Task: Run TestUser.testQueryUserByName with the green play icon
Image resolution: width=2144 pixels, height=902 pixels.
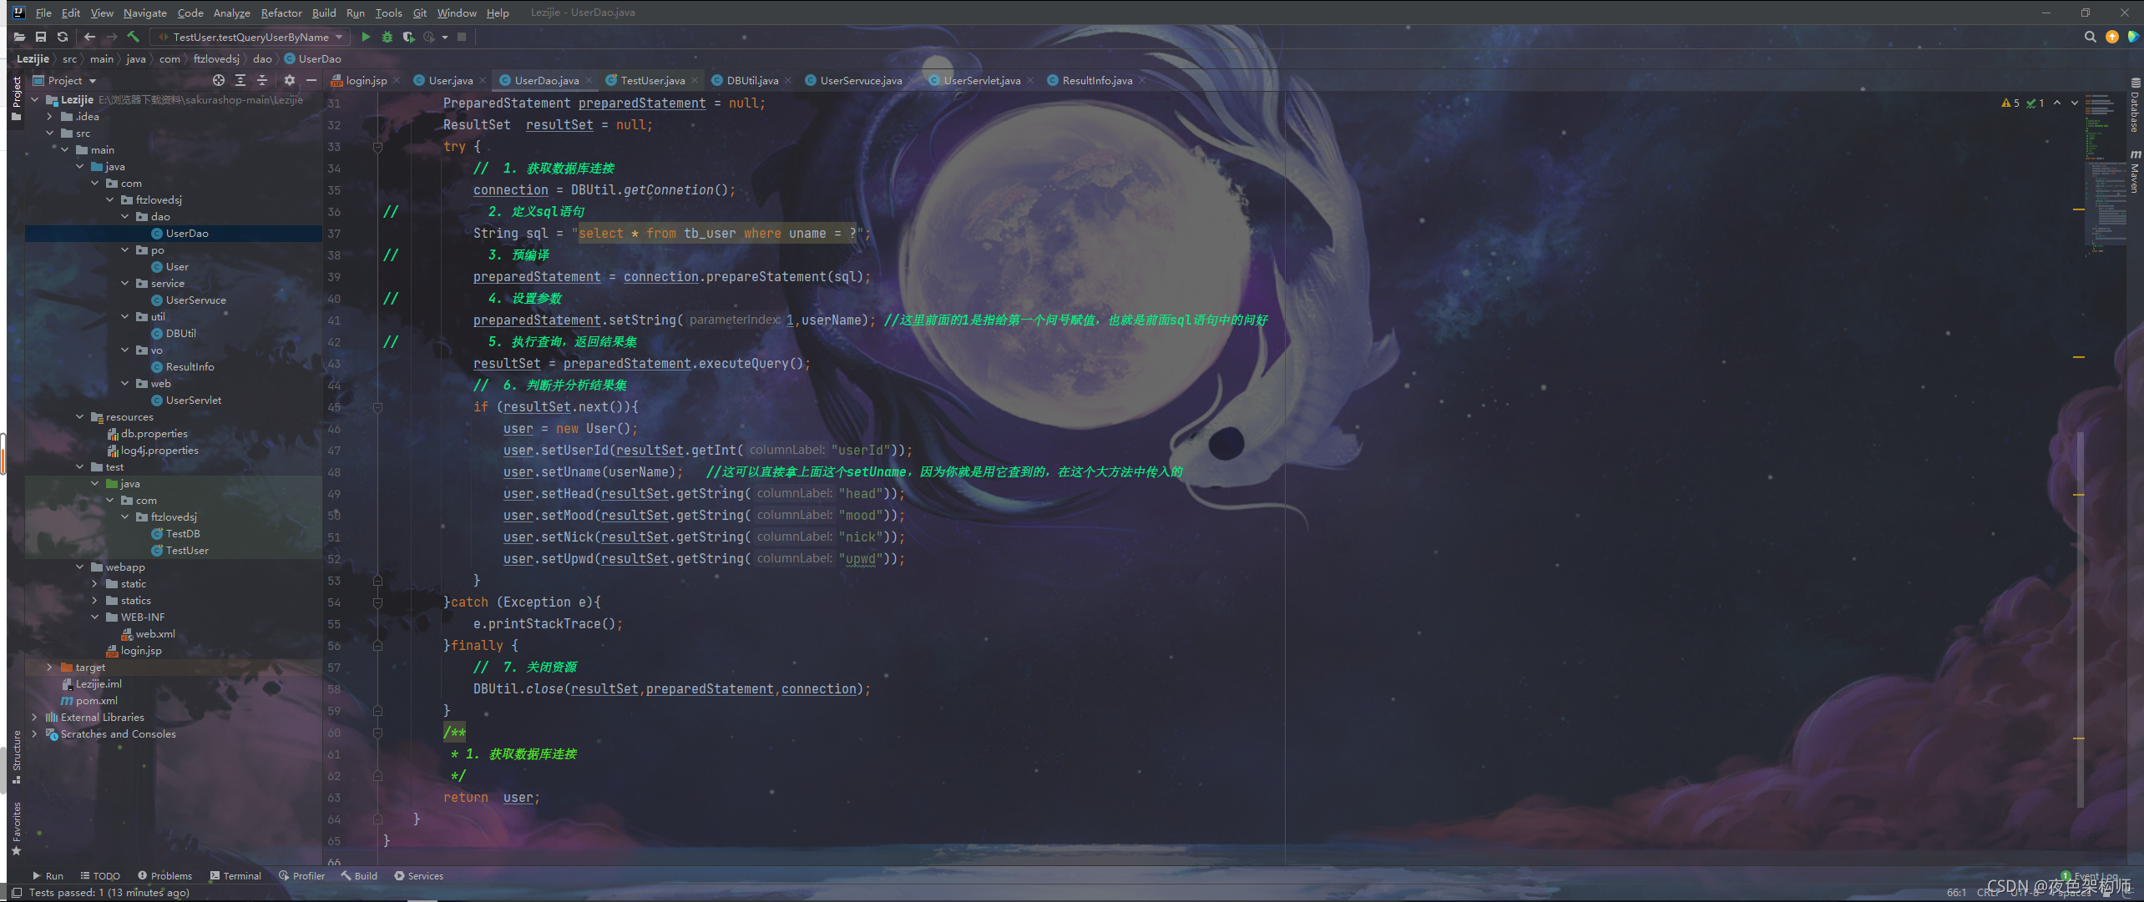Action: click(366, 37)
